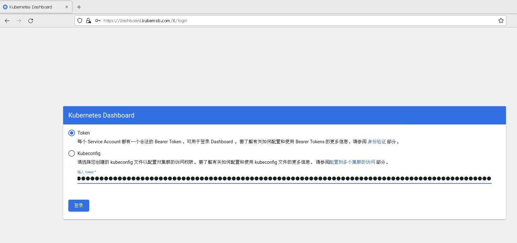Open the 身份验证 authentication link
Image resolution: width=517 pixels, height=243 pixels.
coord(377,142)
